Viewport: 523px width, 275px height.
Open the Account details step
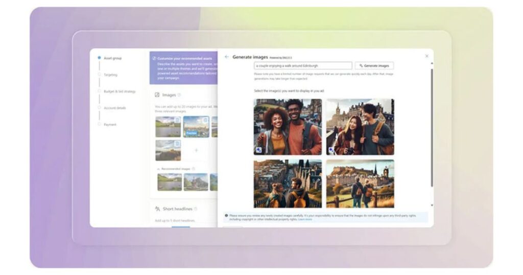point(115,108)
